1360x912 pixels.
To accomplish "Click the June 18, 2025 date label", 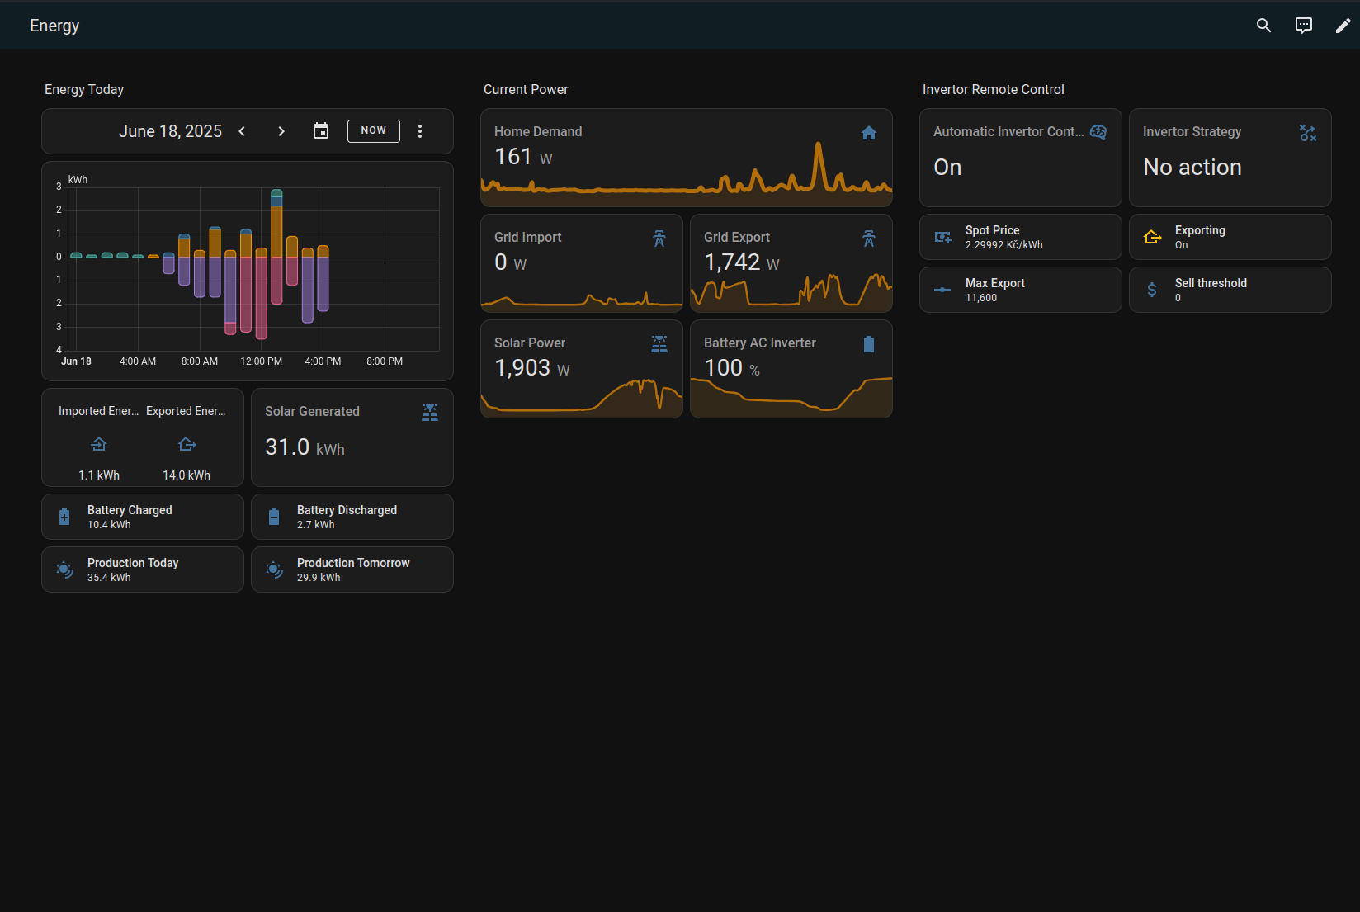I will pos(170,131).
